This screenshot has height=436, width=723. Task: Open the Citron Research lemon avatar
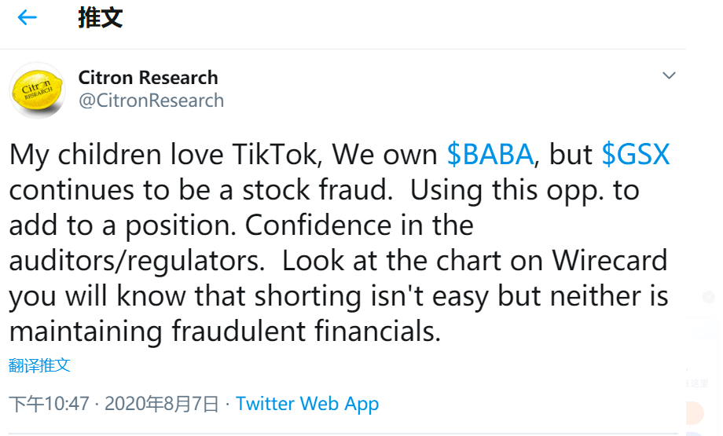click(x=37, y=90)
